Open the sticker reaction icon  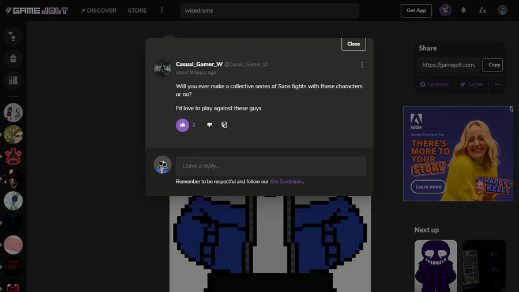tap(224, 125)
